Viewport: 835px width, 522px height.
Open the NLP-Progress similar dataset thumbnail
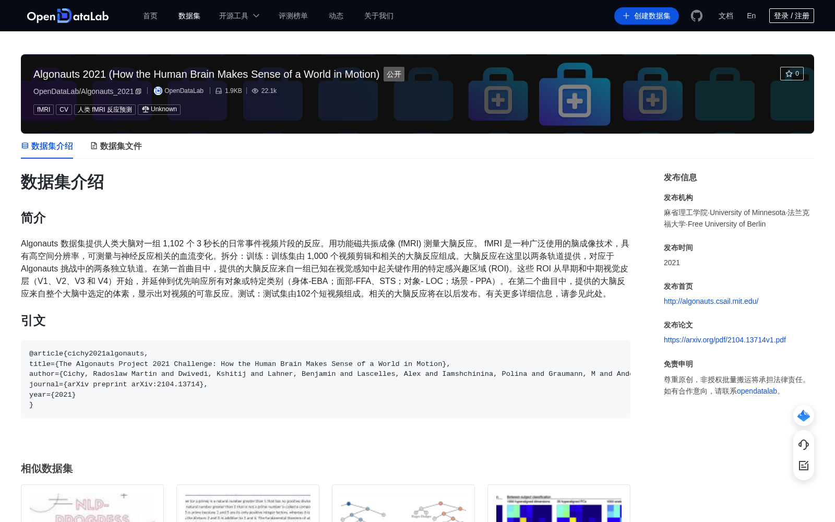(92, 504)
